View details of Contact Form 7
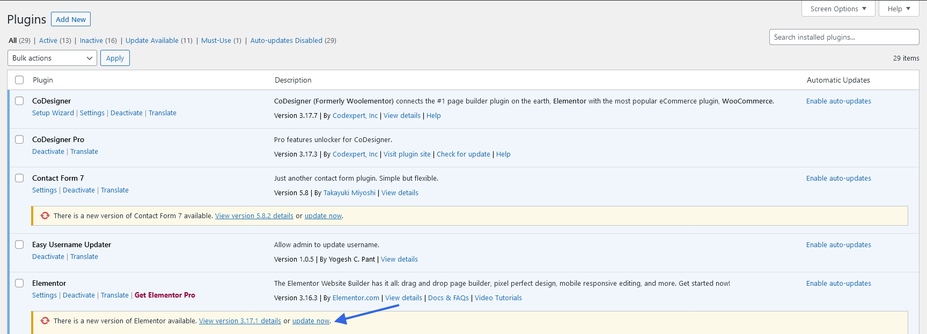The image size is (927, 334). pyautogui.click(x=400, y=192)
